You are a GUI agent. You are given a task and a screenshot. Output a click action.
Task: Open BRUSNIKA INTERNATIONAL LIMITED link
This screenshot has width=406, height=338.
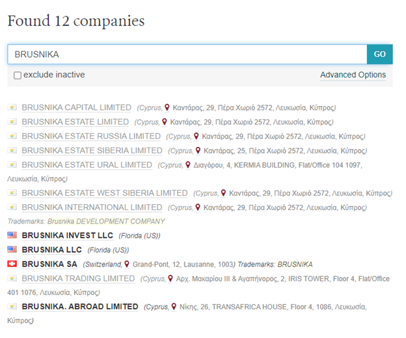coord(92,207)
